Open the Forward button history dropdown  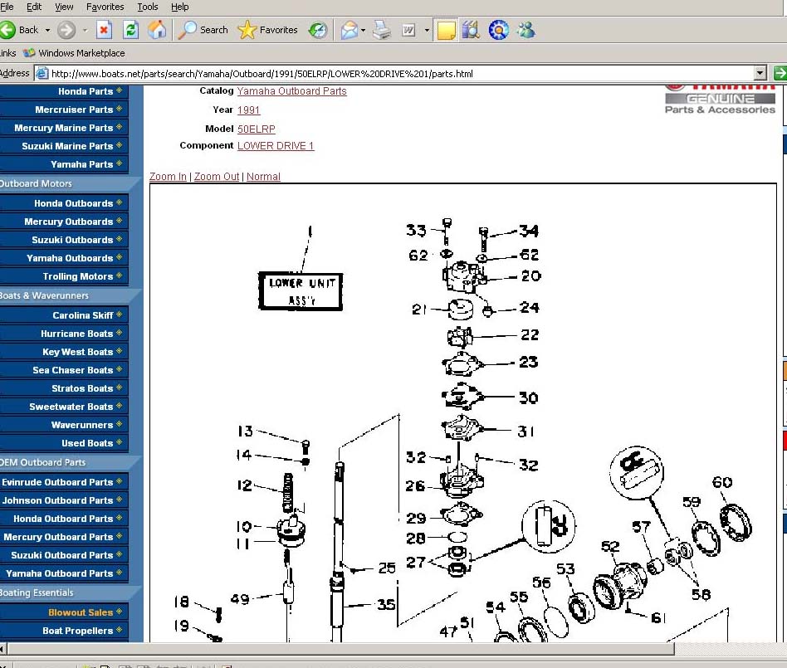coord(85,30)
